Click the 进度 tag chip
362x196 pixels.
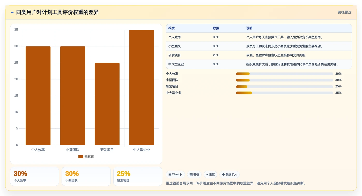coord(210,175)
